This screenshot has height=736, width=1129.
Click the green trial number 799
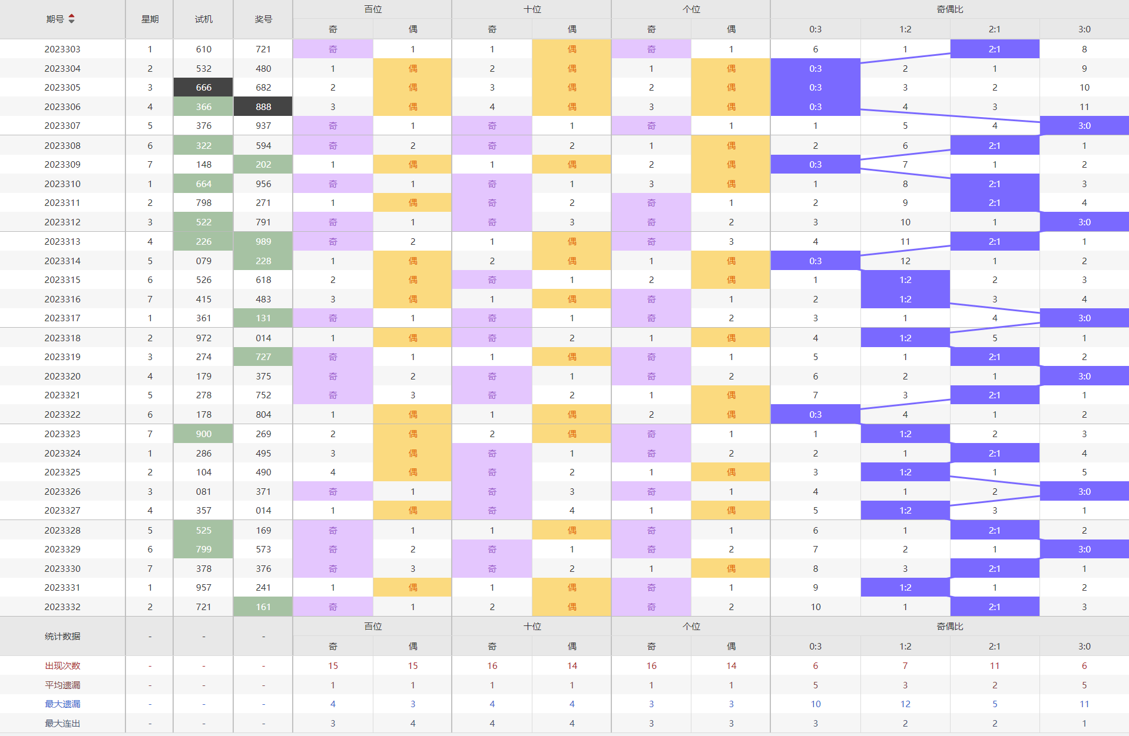click(203, 549)
